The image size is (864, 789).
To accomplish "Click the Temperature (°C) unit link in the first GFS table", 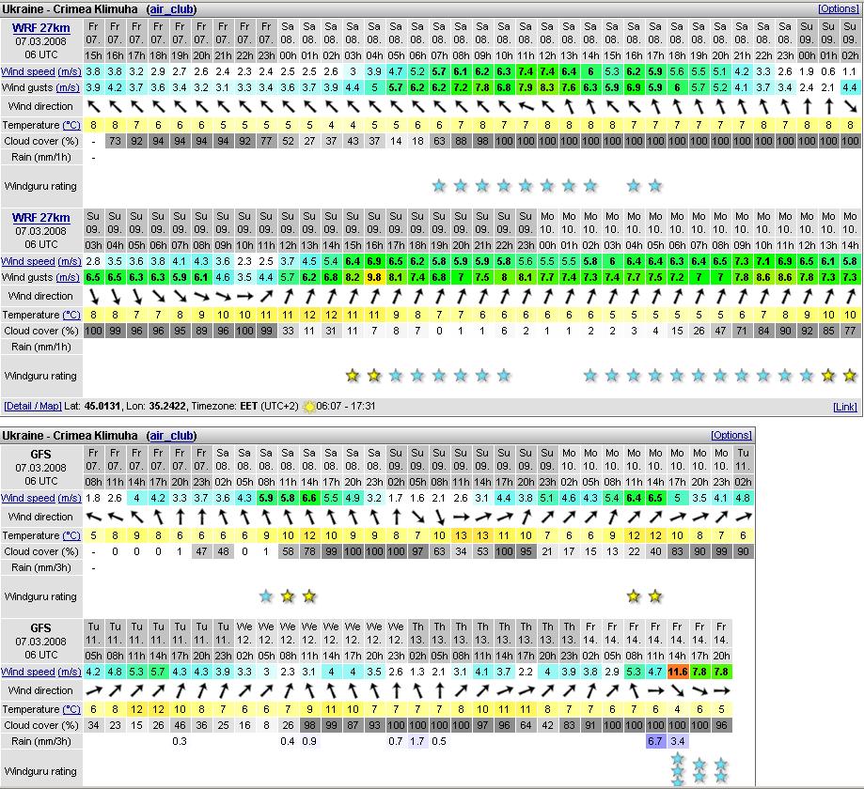I will 71,535.
